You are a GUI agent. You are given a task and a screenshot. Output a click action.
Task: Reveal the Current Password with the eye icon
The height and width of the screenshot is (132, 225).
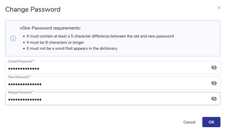[214, 68]
